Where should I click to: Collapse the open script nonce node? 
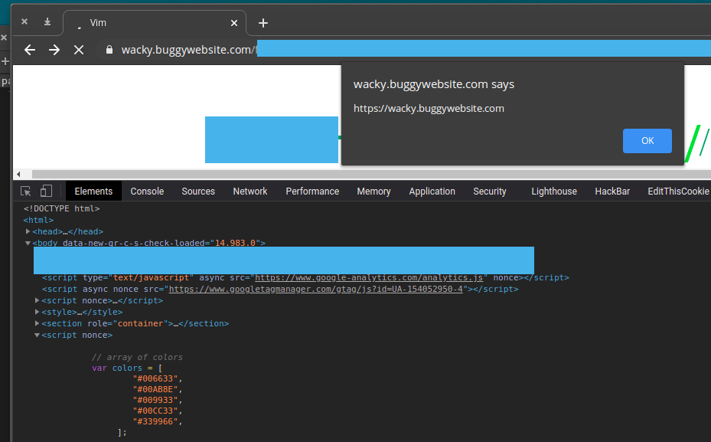38,335
